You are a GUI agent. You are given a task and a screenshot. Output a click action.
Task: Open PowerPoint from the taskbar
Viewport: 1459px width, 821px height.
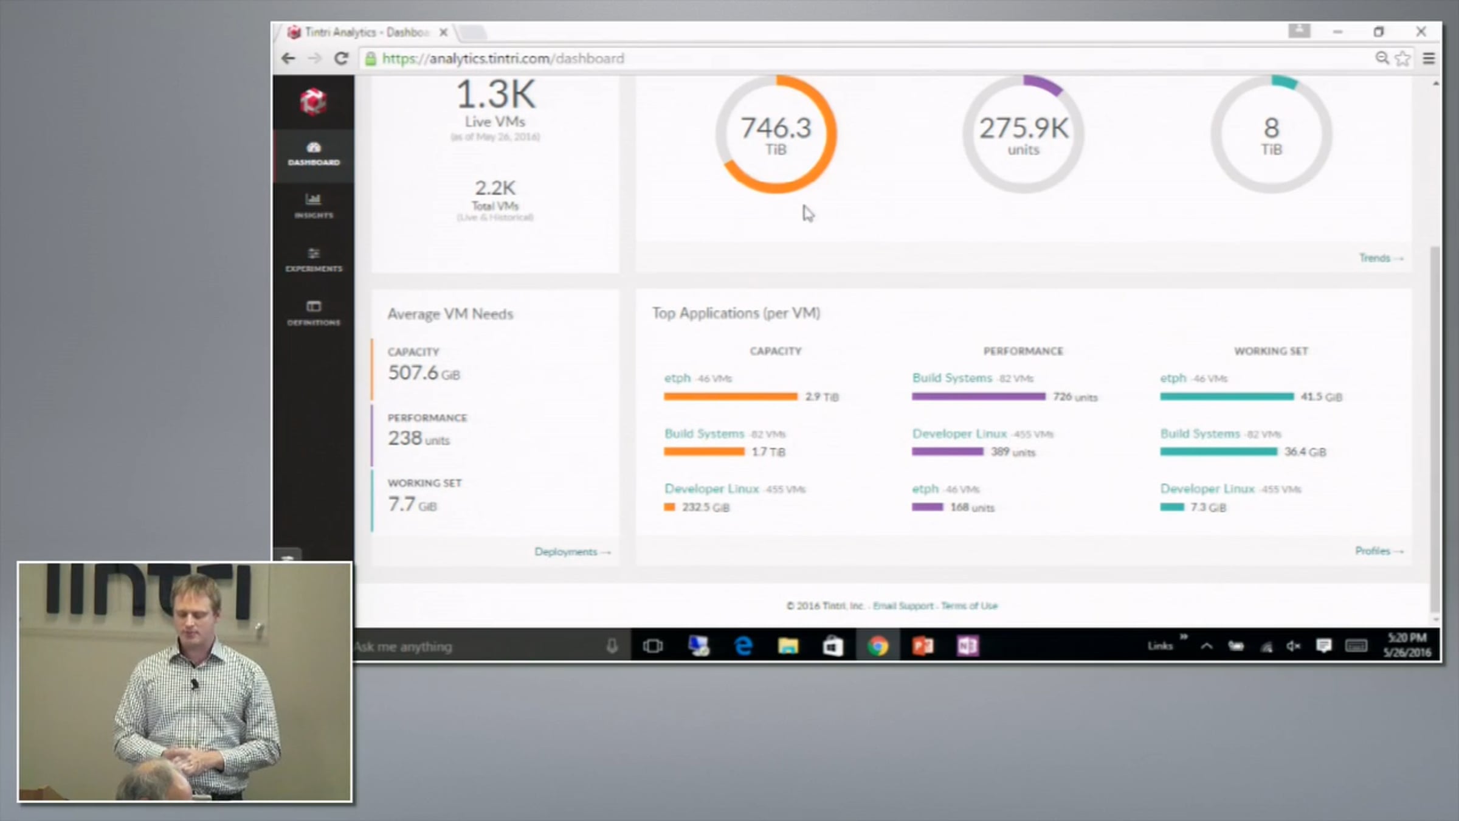(x=922, y=646)
